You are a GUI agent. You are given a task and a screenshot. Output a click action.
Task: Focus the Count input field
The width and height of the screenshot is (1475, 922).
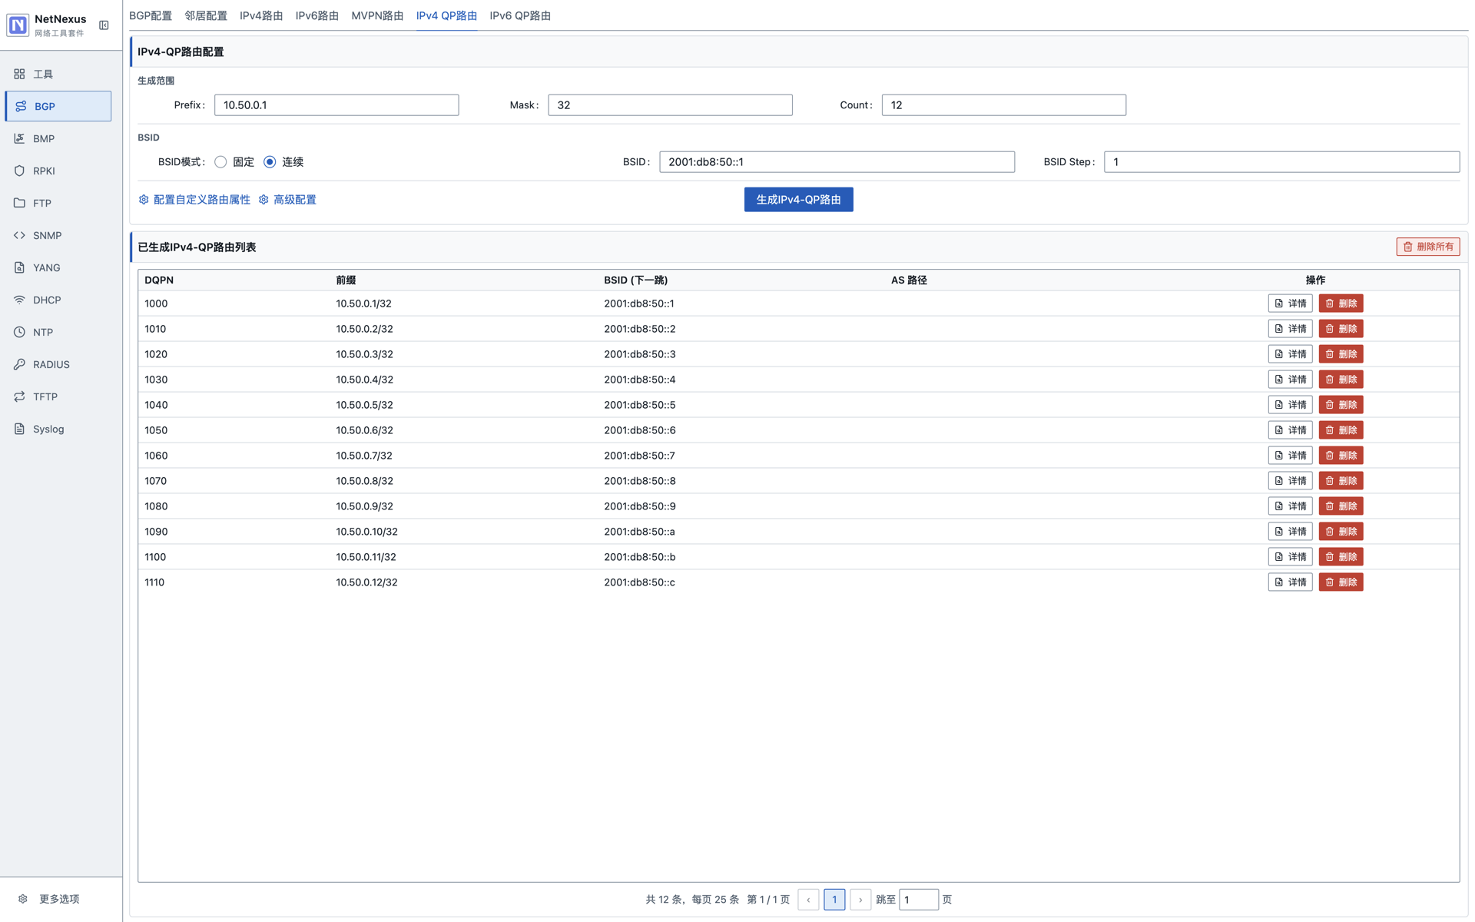1003,105
